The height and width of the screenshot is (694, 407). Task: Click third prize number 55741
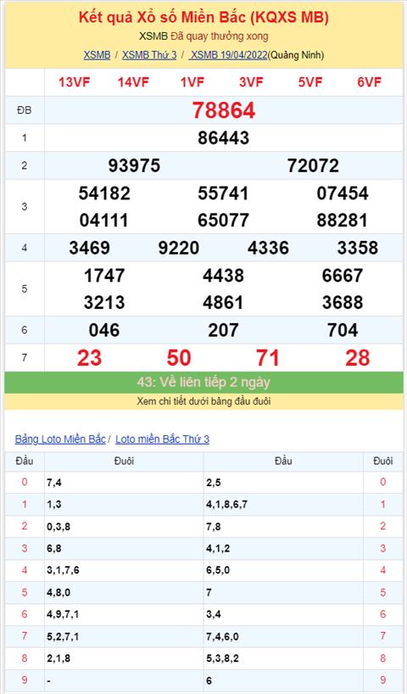[223, 193]
